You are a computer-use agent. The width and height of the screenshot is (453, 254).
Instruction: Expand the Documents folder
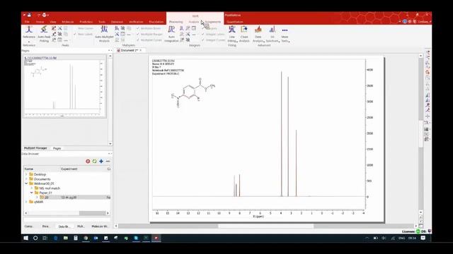coord(26,179)
